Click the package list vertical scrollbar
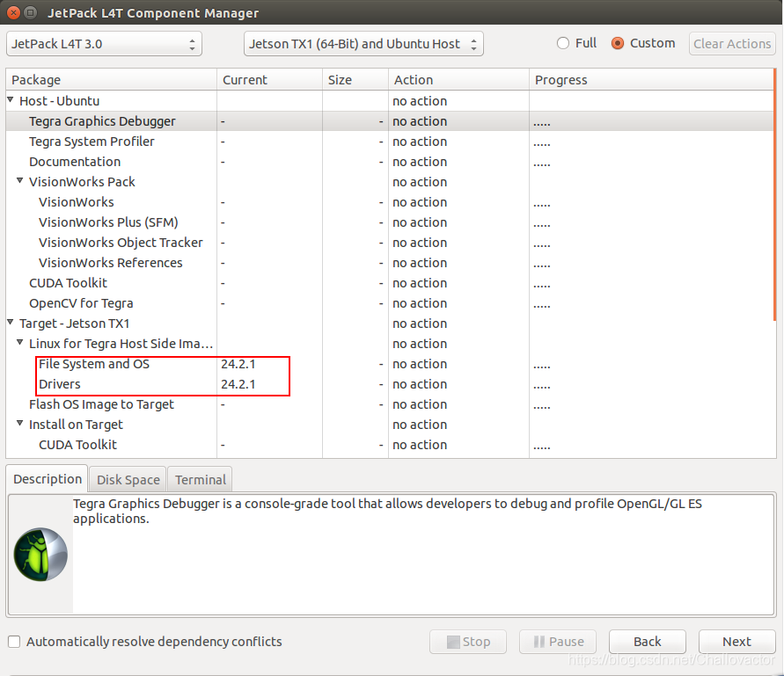The image size is (784, 676). pos(774,195)
